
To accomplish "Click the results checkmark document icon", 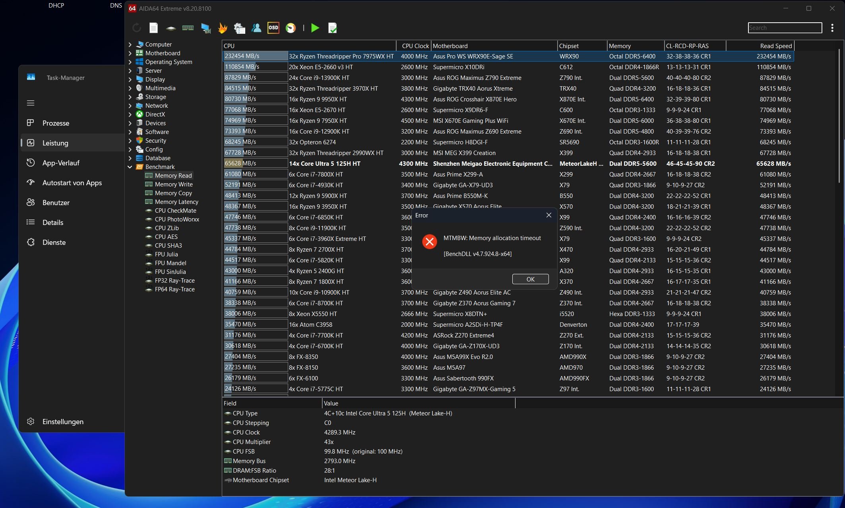I will click(332, 28).
